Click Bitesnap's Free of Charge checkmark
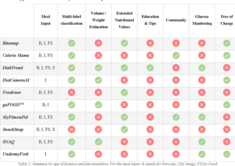 (x=227, y=43)
